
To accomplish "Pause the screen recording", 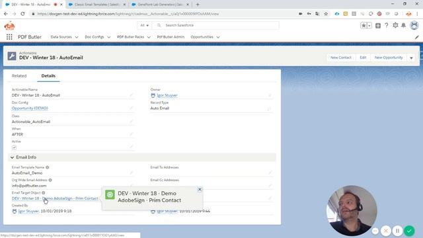I will click(x=397, y=231).
